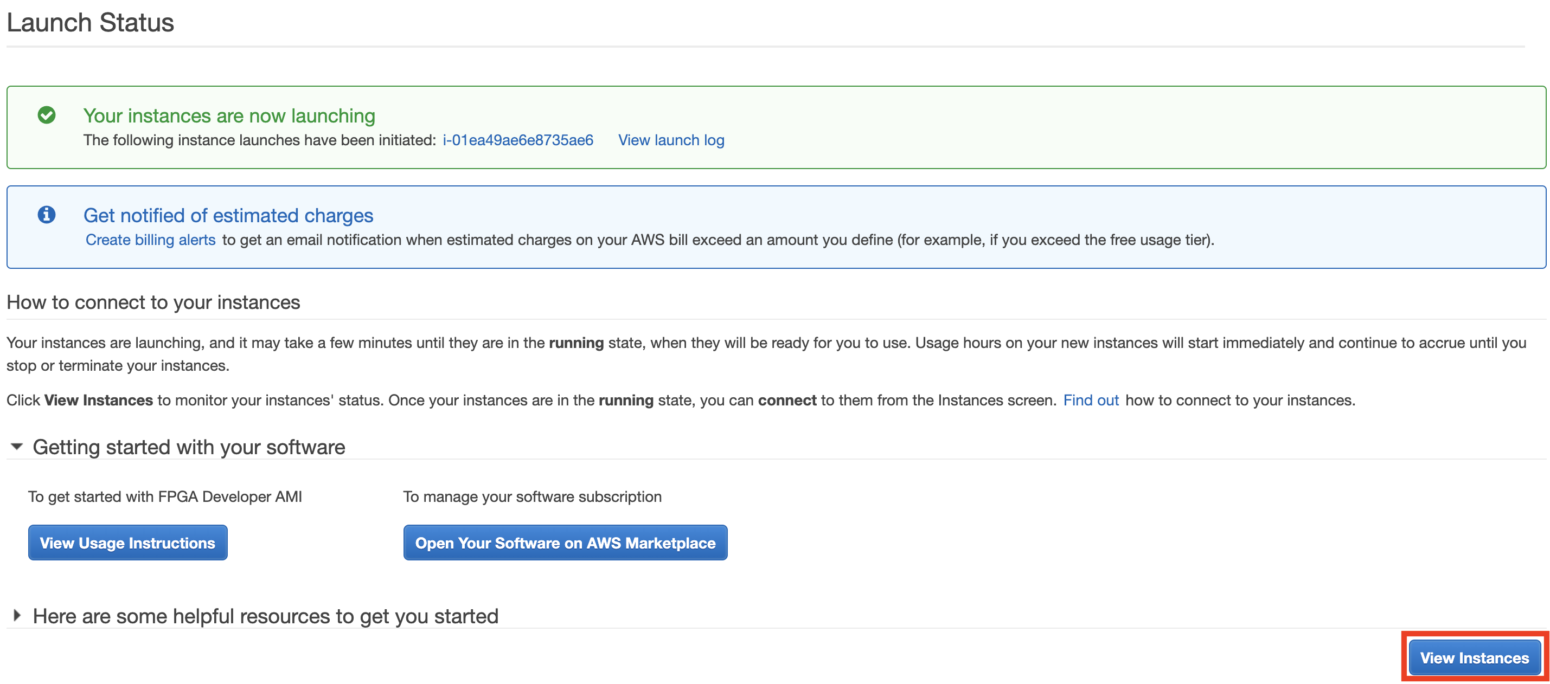Click 'To manage your software subscription' text
Viewport: 1550px width, 684px height.
point(533,497)
